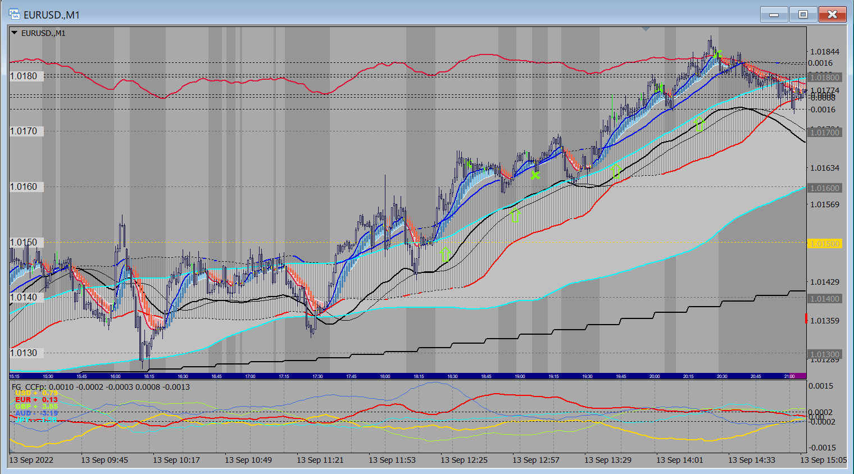
Task: Select the gray 1.01300 price level label
Action: coord(825,354)
